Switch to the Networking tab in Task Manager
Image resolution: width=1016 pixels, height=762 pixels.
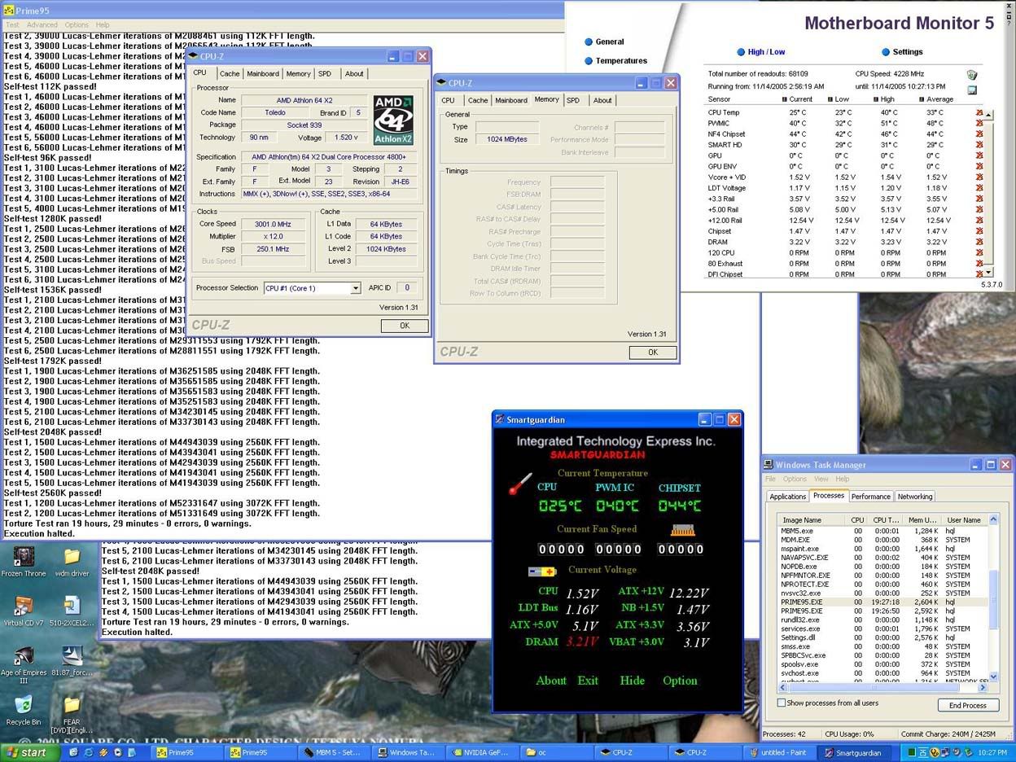pos(915,496)
